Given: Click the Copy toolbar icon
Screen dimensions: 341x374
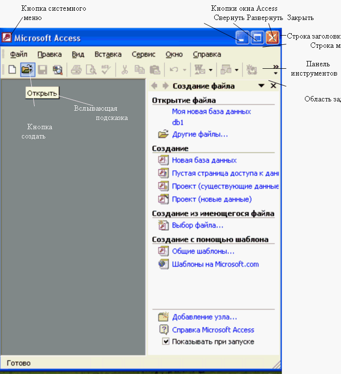Looking at the screenshot, I should point(140,70).
